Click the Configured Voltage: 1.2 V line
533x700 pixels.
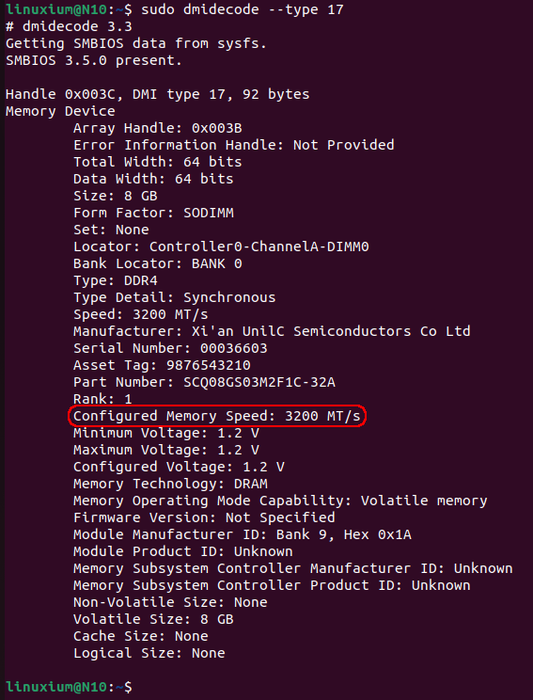coord(179,467)
